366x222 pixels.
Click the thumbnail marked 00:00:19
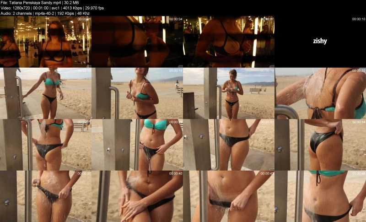(x=229, y=93)
